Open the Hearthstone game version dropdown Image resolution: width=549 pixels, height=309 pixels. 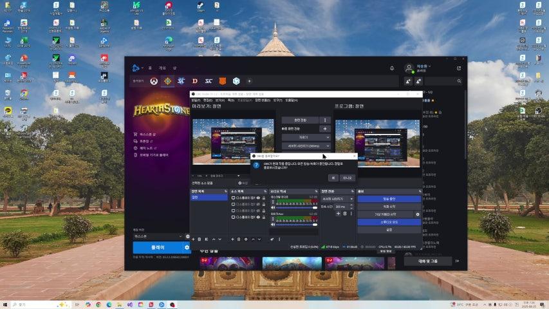tap(158, 236)
